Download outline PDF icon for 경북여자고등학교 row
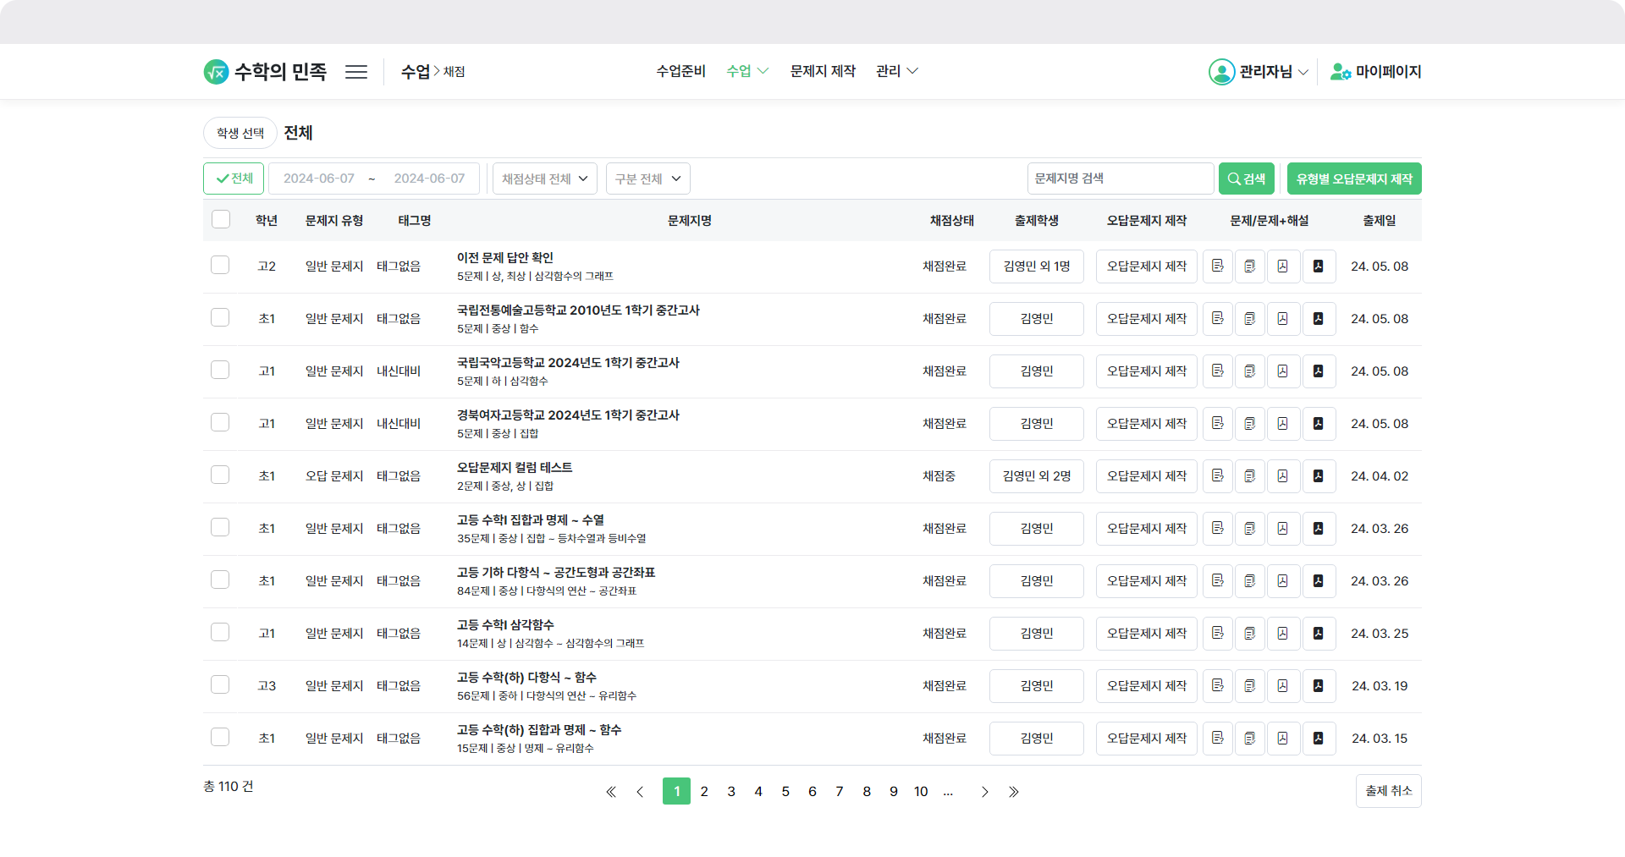Image resolution: width=1625 pixels, height=857 pixels. click(x=1283, y=424)
